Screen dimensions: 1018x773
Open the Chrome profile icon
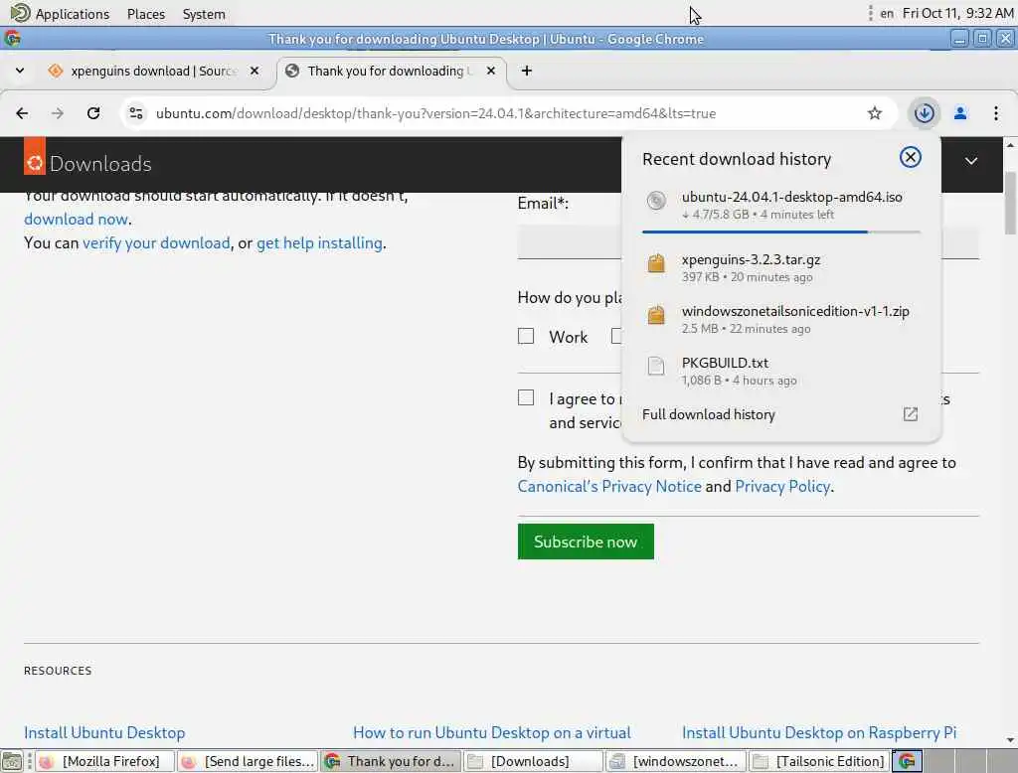(960, 113)
